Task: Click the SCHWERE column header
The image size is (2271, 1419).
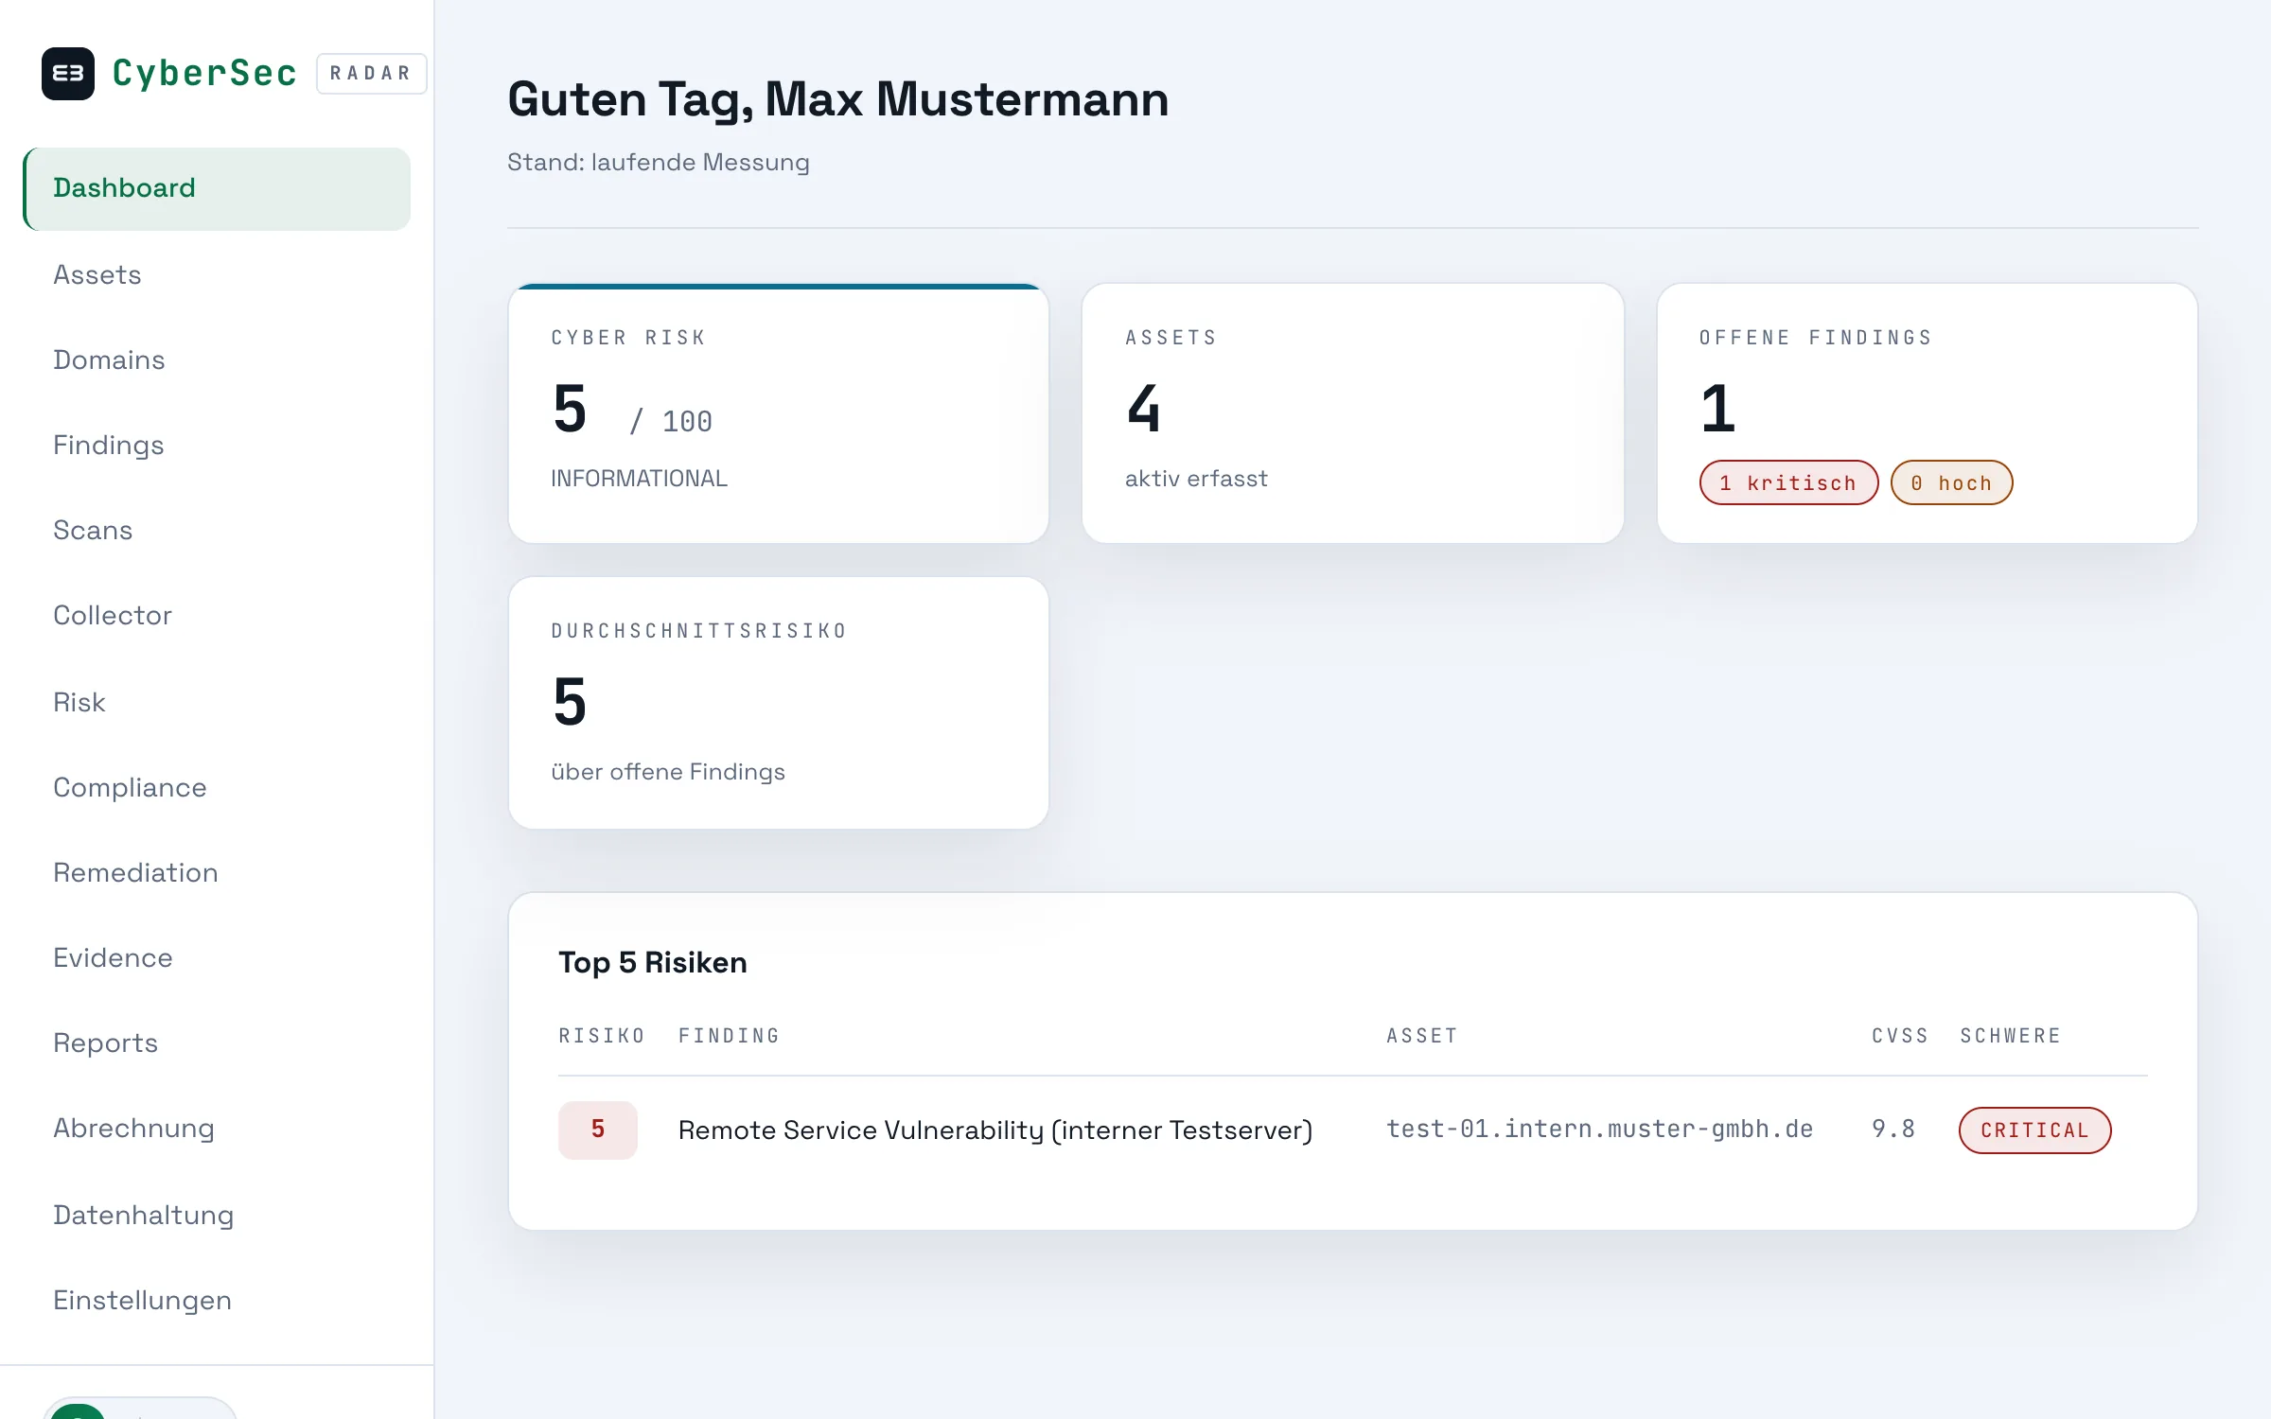Action: tap(2011, 1036)
